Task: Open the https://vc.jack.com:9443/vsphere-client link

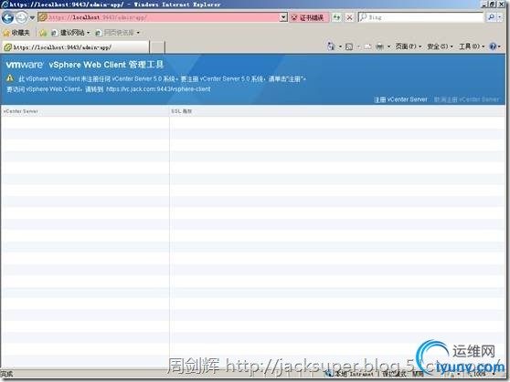Action: pyautogui.click(x=158, y=89)
